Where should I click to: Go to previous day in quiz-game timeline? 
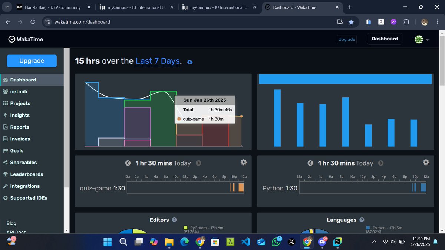[x=128, y=163]
